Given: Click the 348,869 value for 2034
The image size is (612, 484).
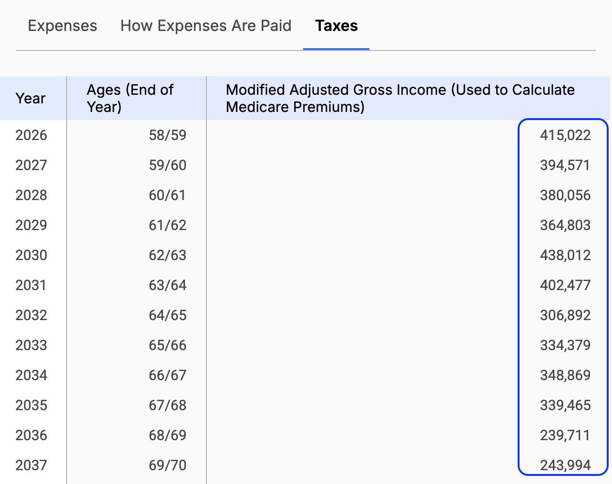Looking at the screenshot, I should click(x=565, y=375).
